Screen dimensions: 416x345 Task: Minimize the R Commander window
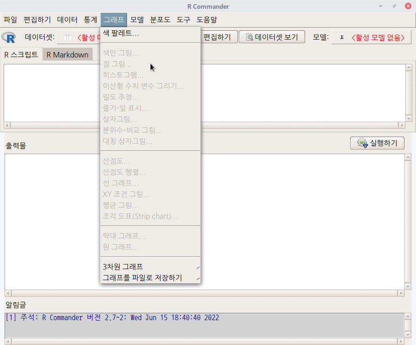(x=381, y=6)
